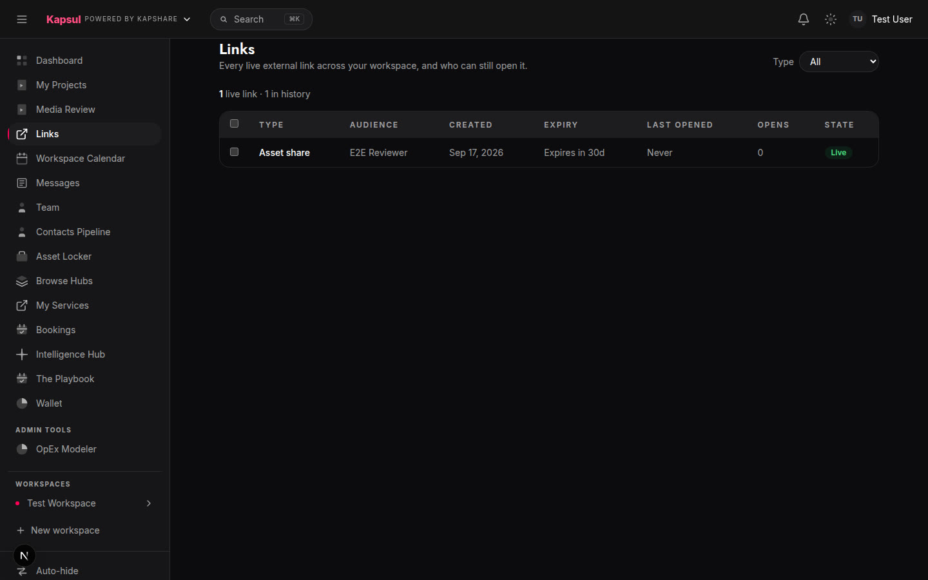Click the TU user avatar
Viewport: 928px width, 580px height.
click(857, 19)
